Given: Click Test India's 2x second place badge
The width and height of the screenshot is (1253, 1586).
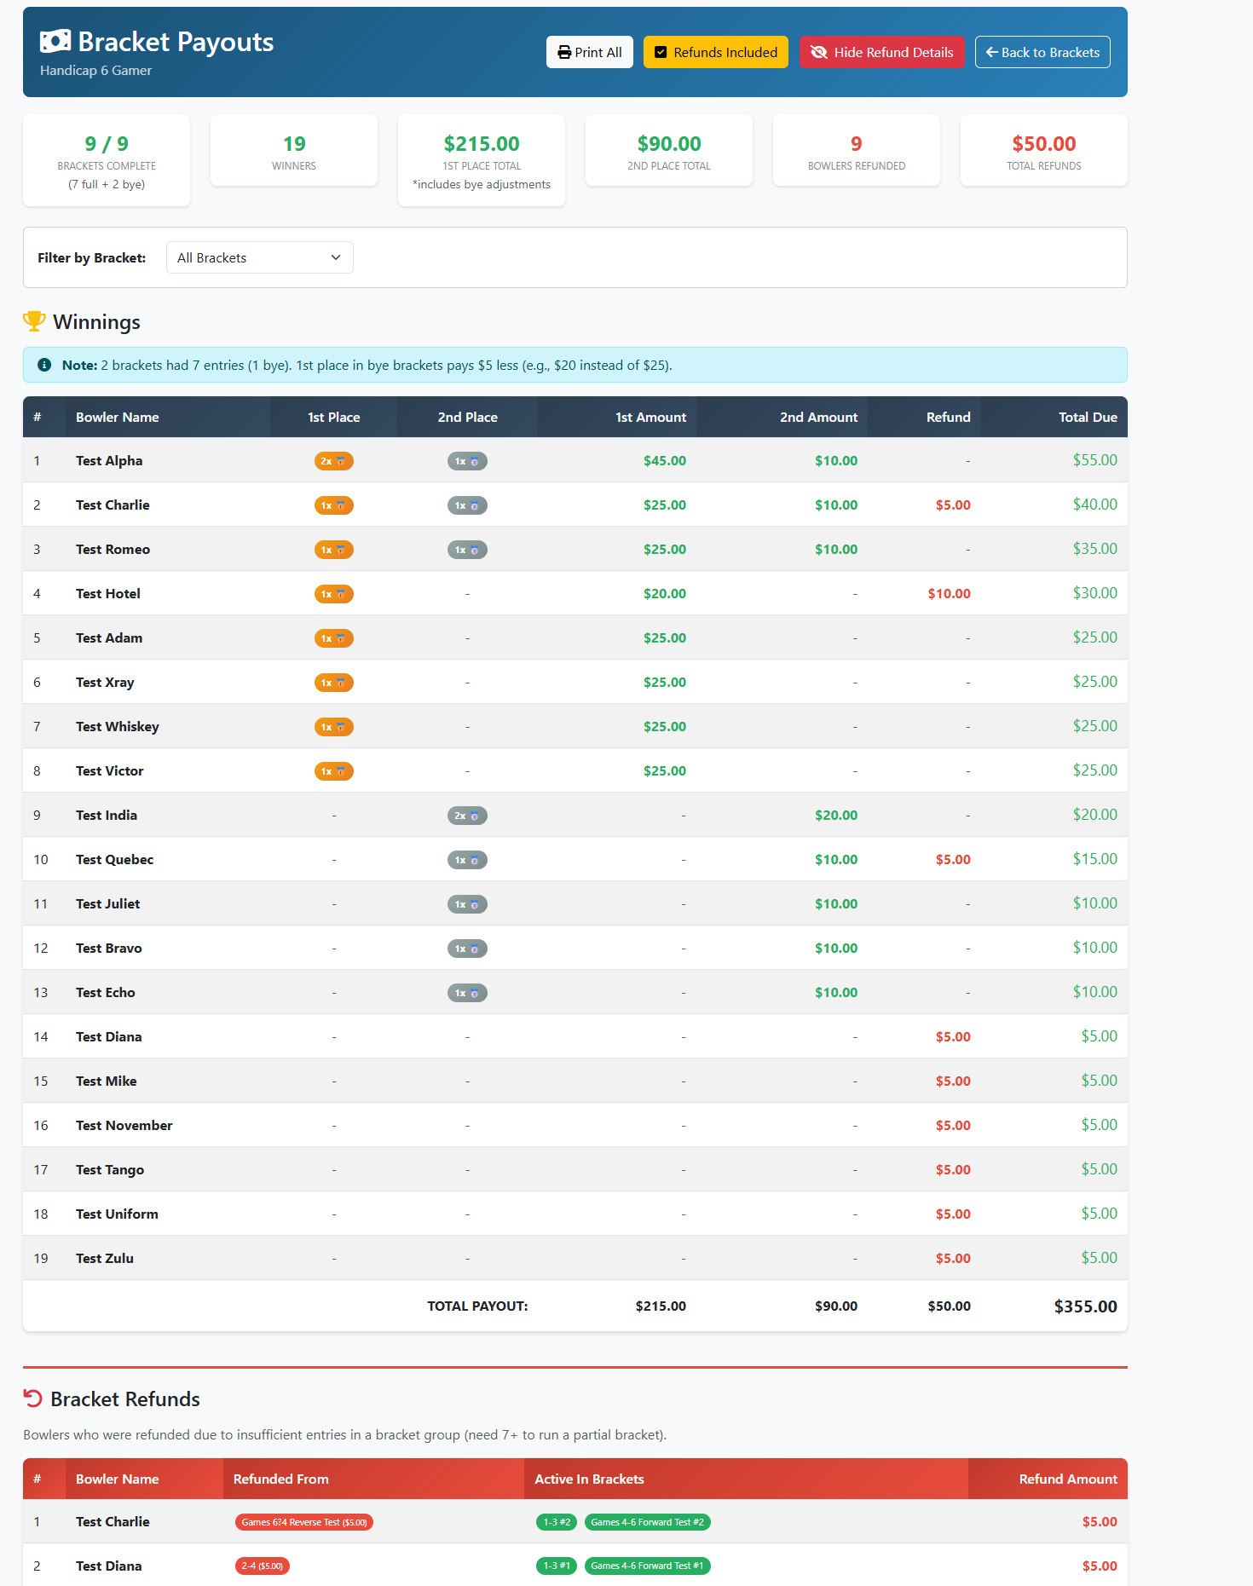Looking at the screenshot, I should [x=467, y=816].
